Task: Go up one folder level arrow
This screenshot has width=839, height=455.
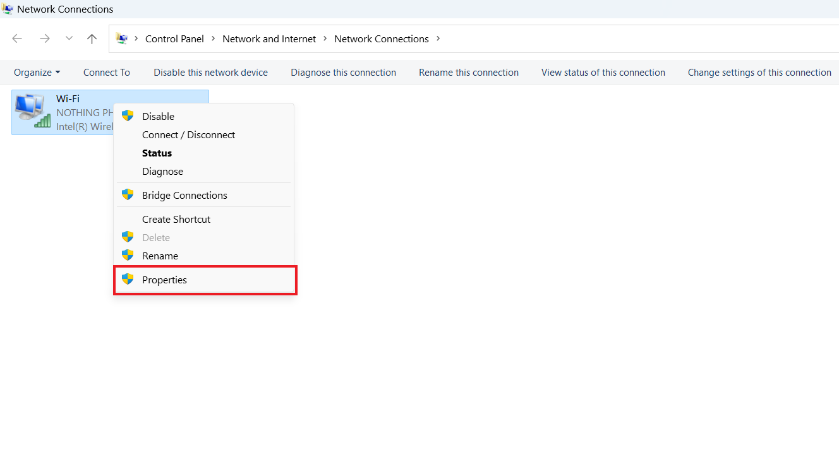Action: [92, 38]
